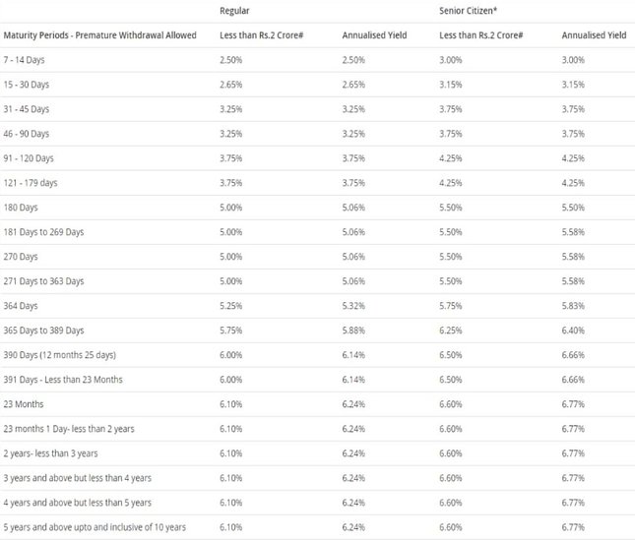Click the 364 Days row label

(21, 306)
